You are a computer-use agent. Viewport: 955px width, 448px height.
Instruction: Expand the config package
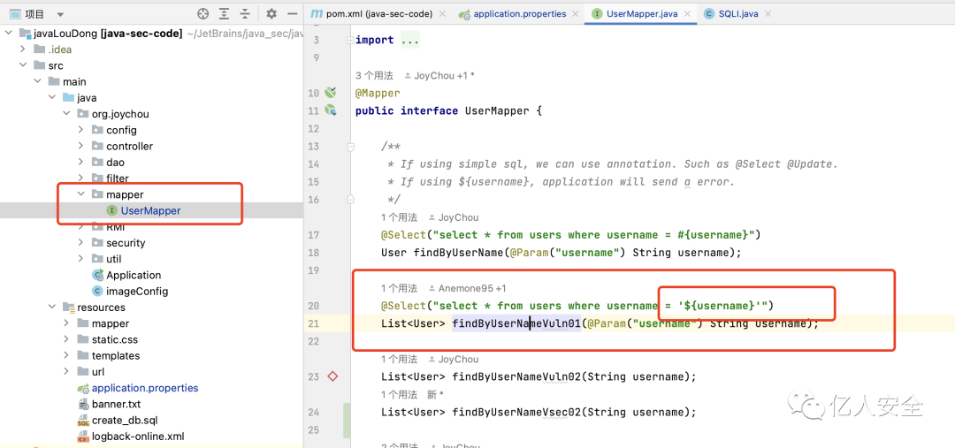pos(80,130)
